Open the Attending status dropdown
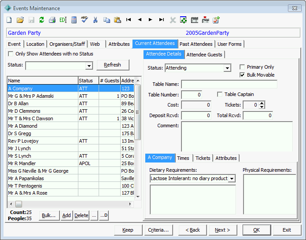306x240 pixels. [x=227, y=68]
